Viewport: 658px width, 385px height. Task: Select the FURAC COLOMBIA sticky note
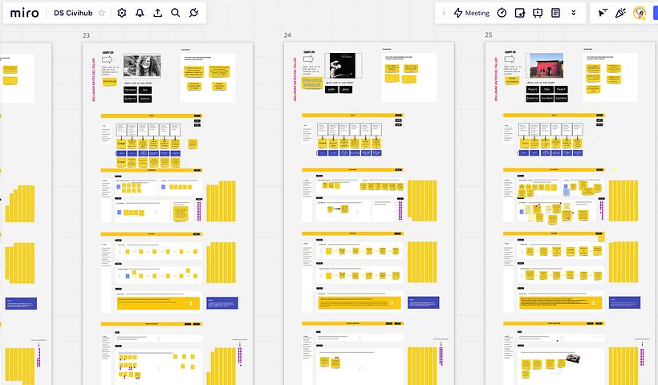coord(512,80)
